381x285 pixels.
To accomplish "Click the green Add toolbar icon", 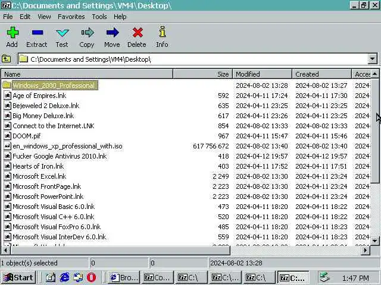I will (13, 33).
